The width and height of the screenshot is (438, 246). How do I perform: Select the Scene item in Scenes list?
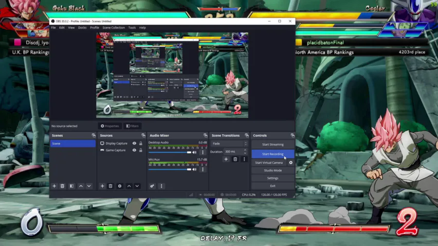(x=72, y=143)
